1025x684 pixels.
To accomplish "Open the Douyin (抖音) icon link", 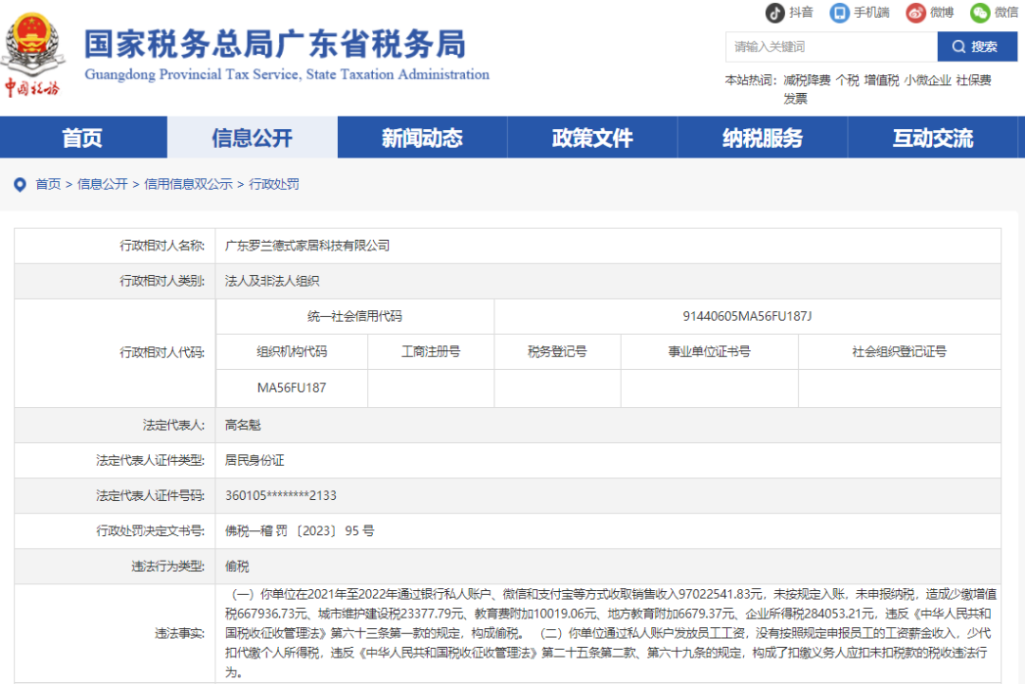I will coord(774,12).
